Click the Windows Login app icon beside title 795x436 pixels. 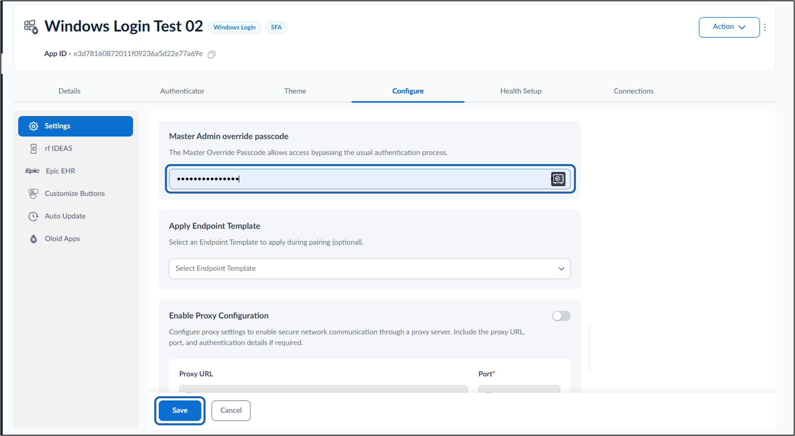click(x=31, y=27)
